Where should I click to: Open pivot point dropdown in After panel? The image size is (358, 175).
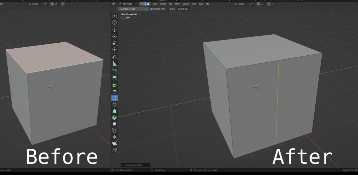pos(252,4)
